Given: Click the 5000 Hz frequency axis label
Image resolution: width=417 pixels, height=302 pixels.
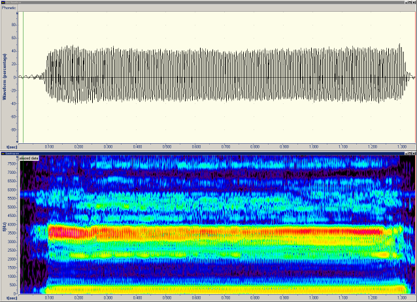Looking at the screenshot, I should pos(12,207).
